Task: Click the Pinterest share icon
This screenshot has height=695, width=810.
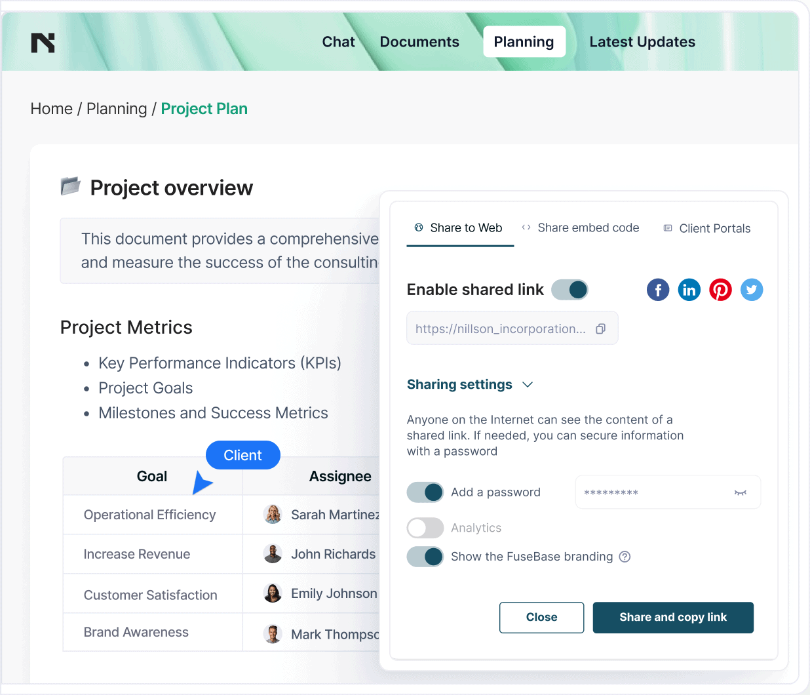Action: (720, 290)
